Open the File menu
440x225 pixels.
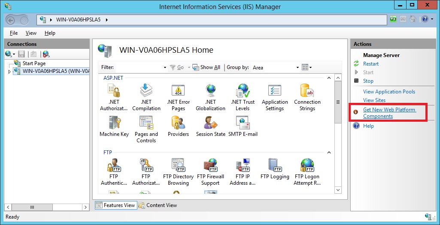click(x=14, y=33)
